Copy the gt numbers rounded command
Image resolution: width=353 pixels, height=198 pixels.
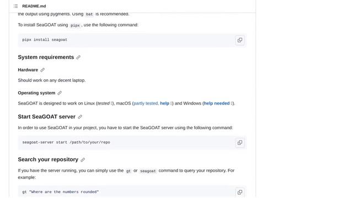[x=240, y=192]
